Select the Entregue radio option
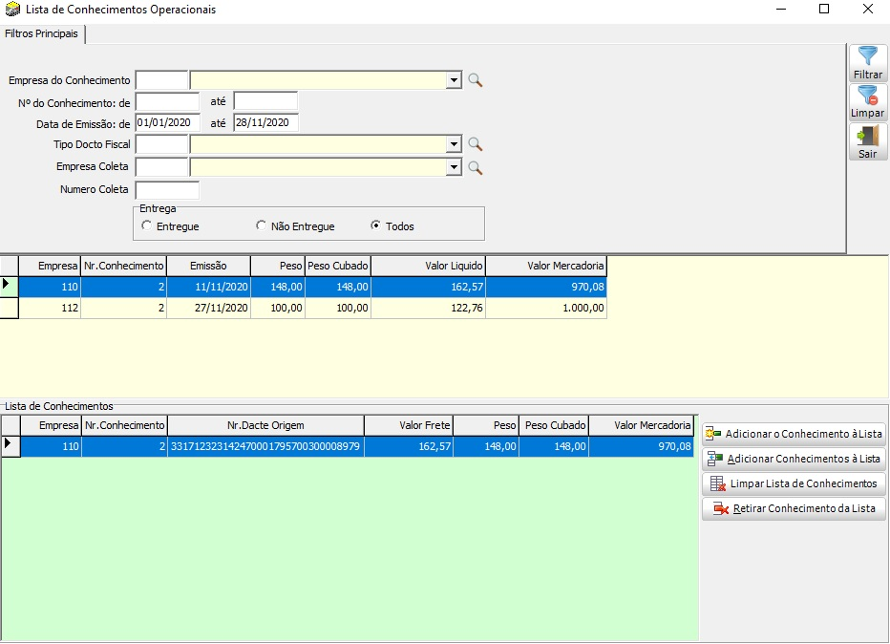The image size is (890, 644). pyautogui.click(x=146, y=226)
